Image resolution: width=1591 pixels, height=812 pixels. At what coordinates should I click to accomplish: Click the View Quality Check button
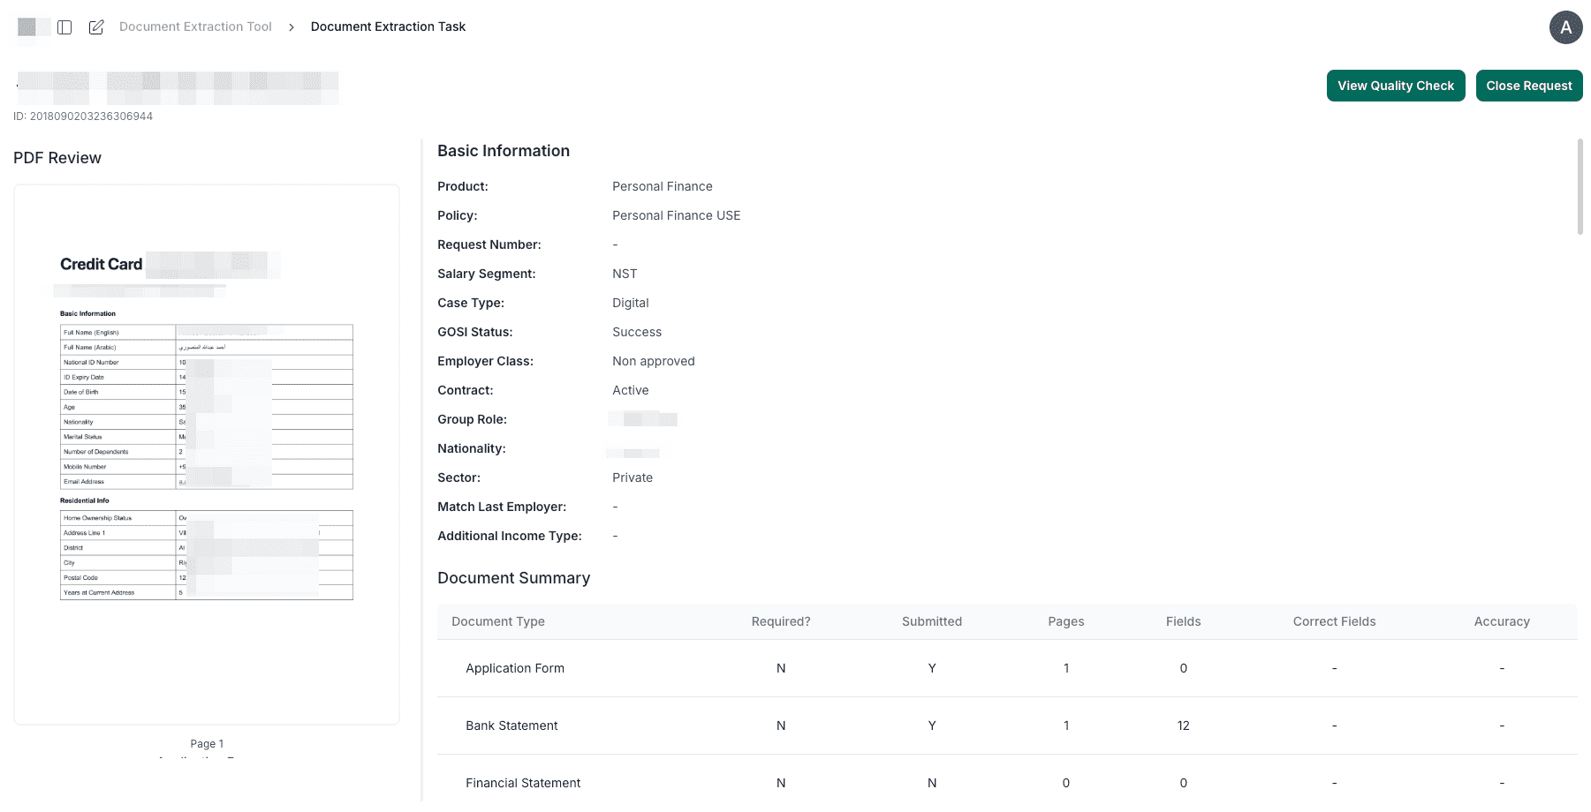1396,86
